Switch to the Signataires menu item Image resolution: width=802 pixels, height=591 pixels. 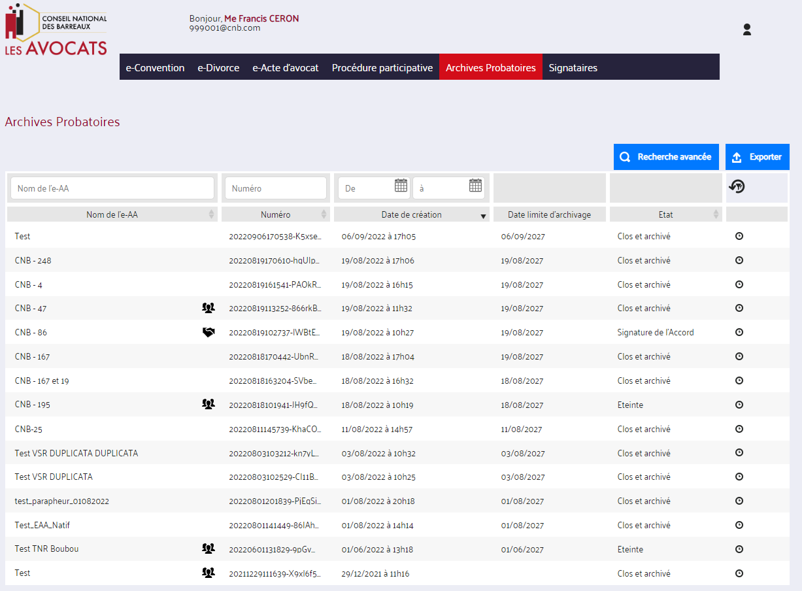point(573,67)
